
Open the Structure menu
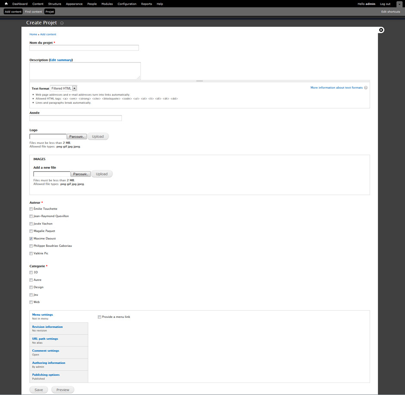54,4
